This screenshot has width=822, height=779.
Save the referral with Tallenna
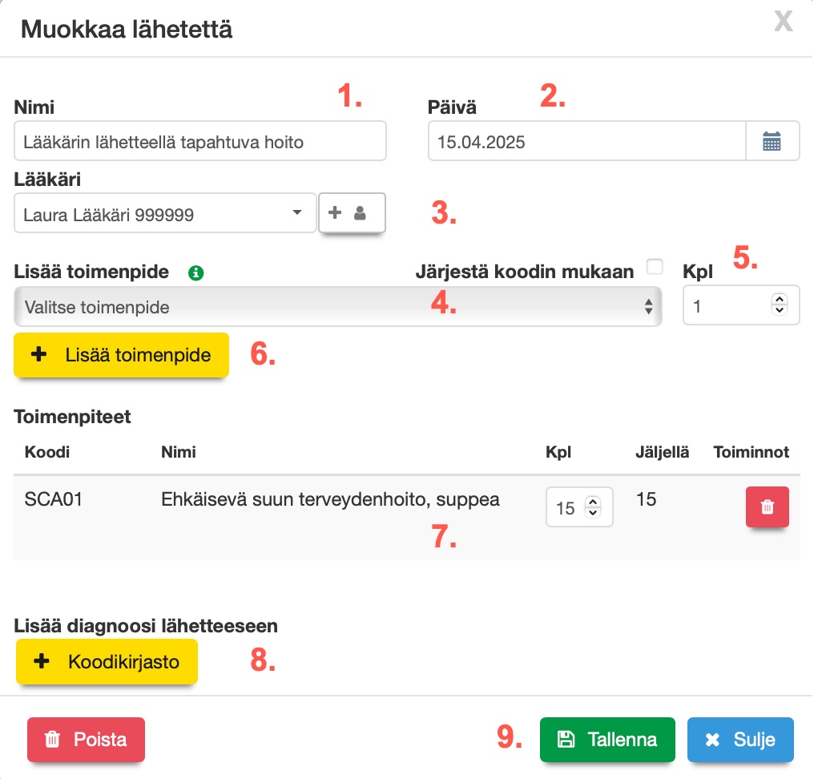pos(607,739)
